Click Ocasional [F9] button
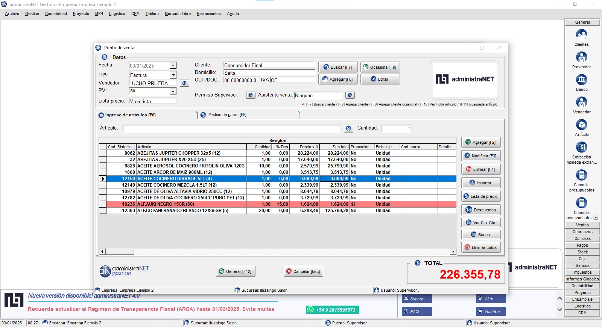This screenshot has width=602, height=327. 380,67
